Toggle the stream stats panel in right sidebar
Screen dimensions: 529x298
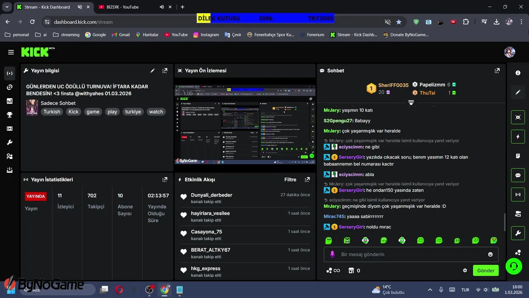coord(518,195)
